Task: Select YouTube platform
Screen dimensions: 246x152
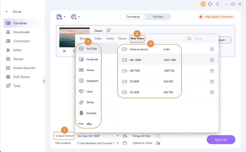Action: pos(97,49)
